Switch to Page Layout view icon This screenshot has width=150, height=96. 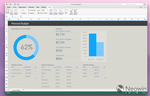(11, 11)
